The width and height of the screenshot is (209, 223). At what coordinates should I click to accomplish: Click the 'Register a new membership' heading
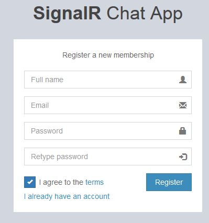tap(108, 55)
